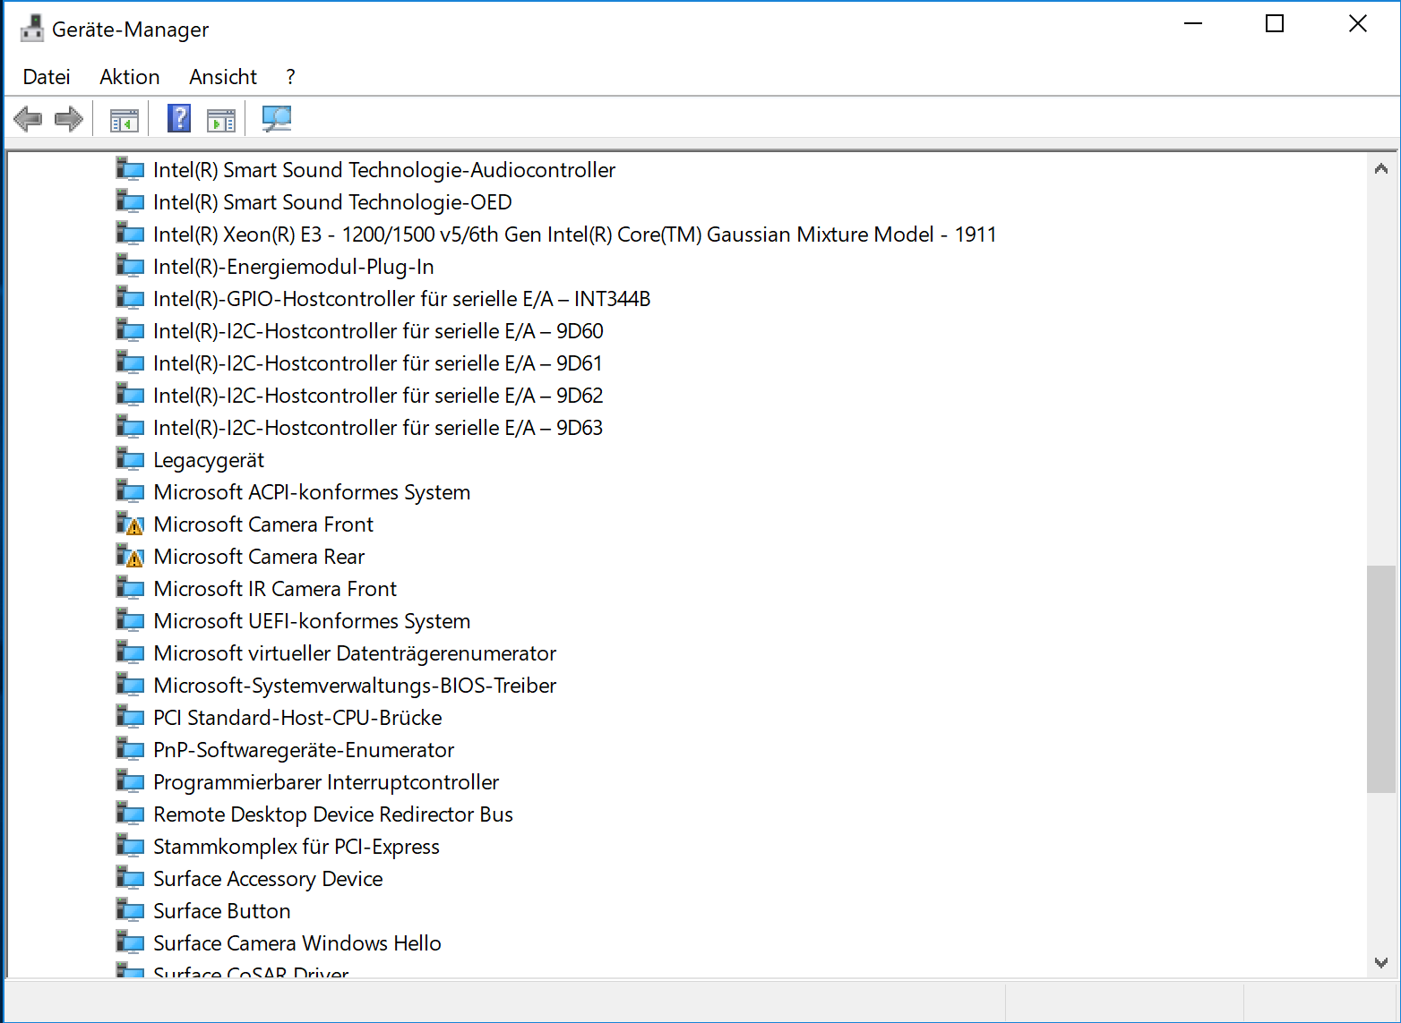Click the icon beside Intel(R)-Energiemodul-Plug-In
This screenshot has height=1023, width=1401.
(130, 266)
